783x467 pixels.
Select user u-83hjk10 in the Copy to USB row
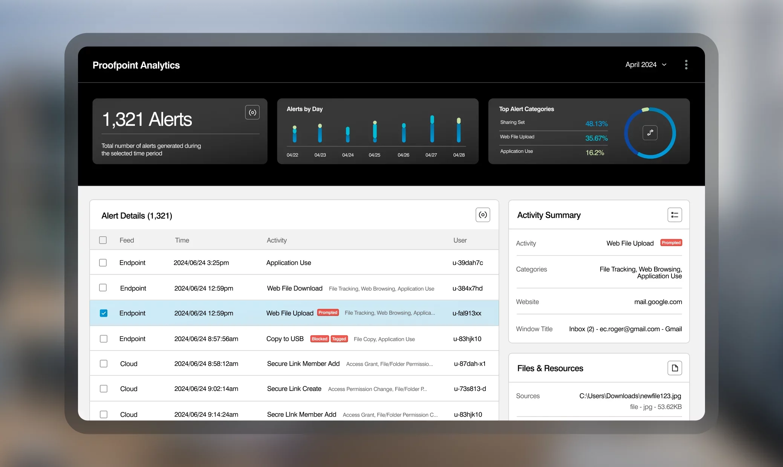coord(467,339)
